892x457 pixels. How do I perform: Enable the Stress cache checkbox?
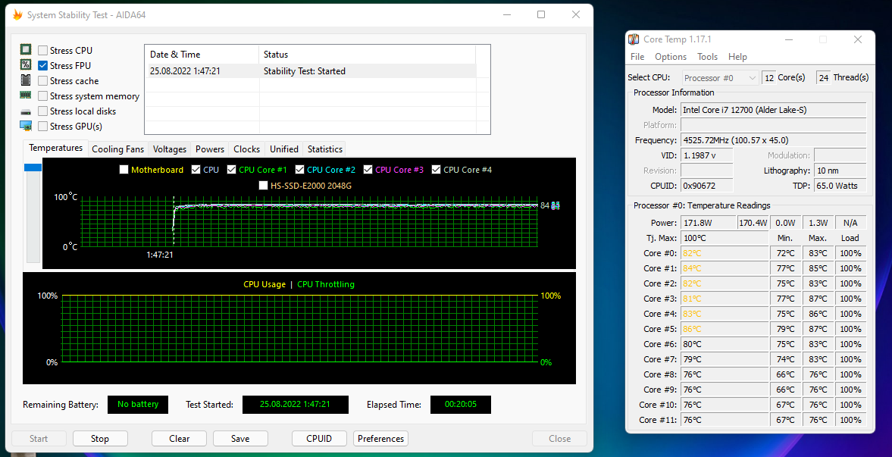(x=42, y=81)
